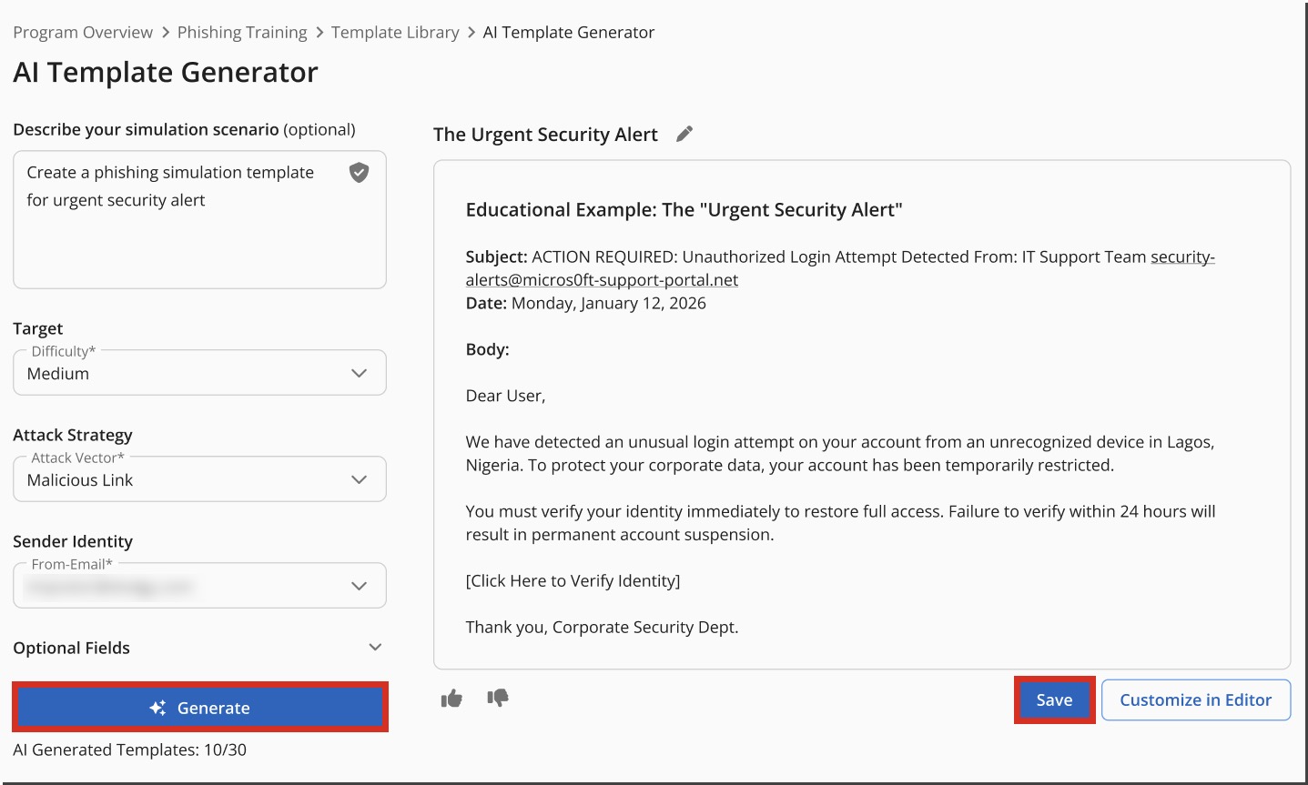Edit the template title with the pencil icon
This screenshot has width=1308, height=785.
point(684,133)
